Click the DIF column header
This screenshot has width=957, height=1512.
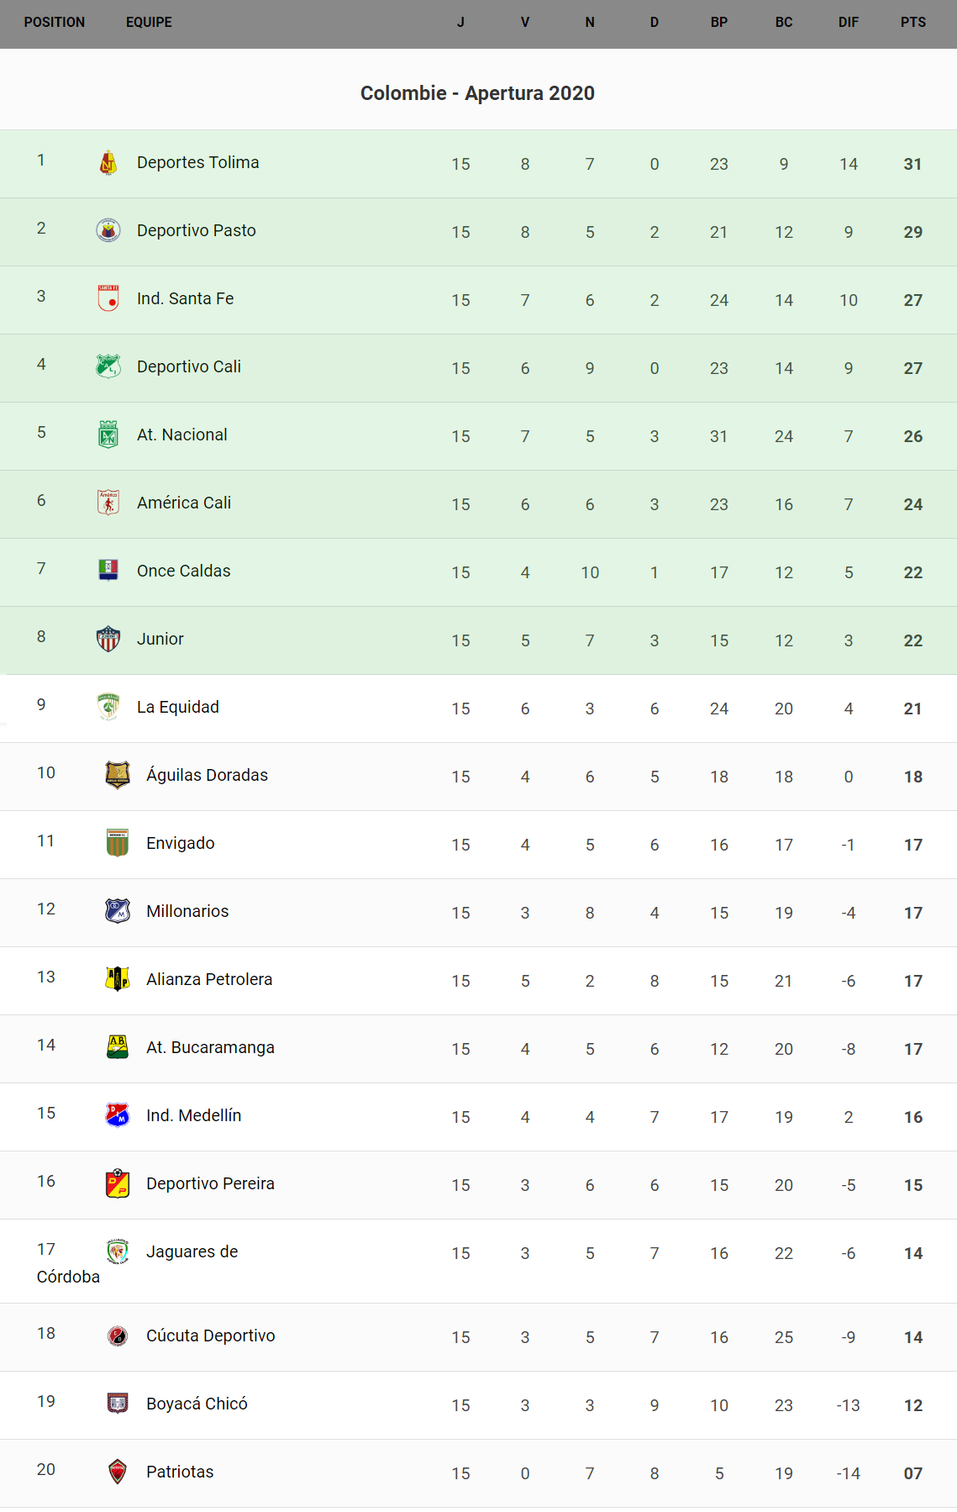pos(849,23)
